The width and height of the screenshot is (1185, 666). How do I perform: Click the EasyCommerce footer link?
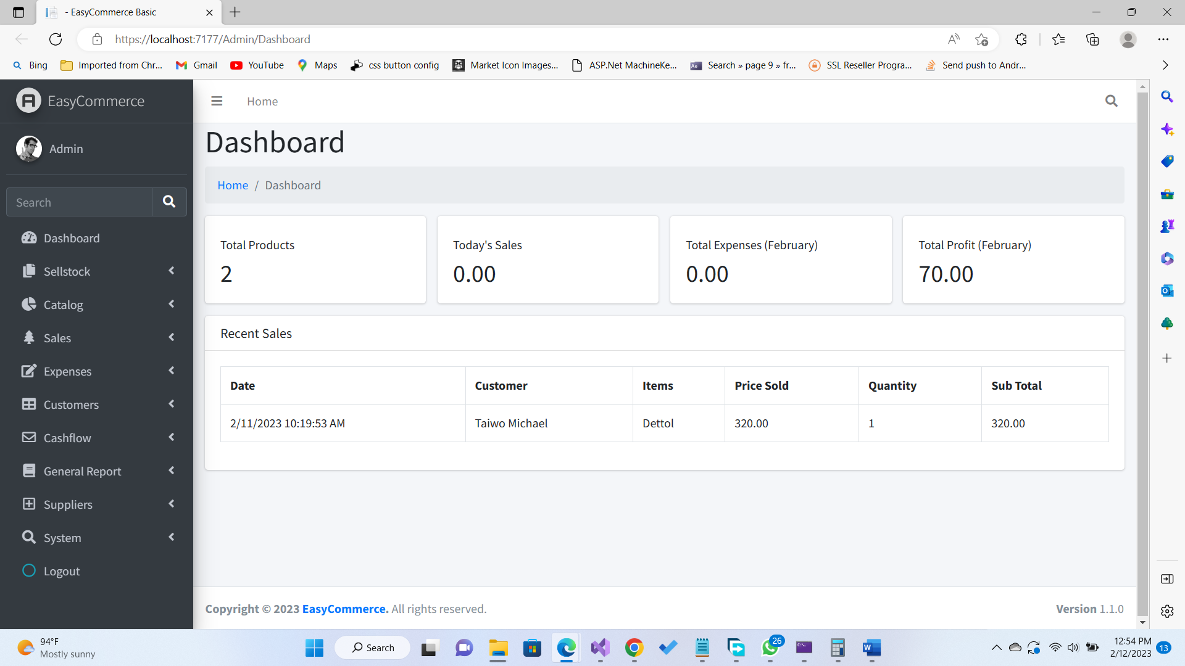tap(344, 609)
